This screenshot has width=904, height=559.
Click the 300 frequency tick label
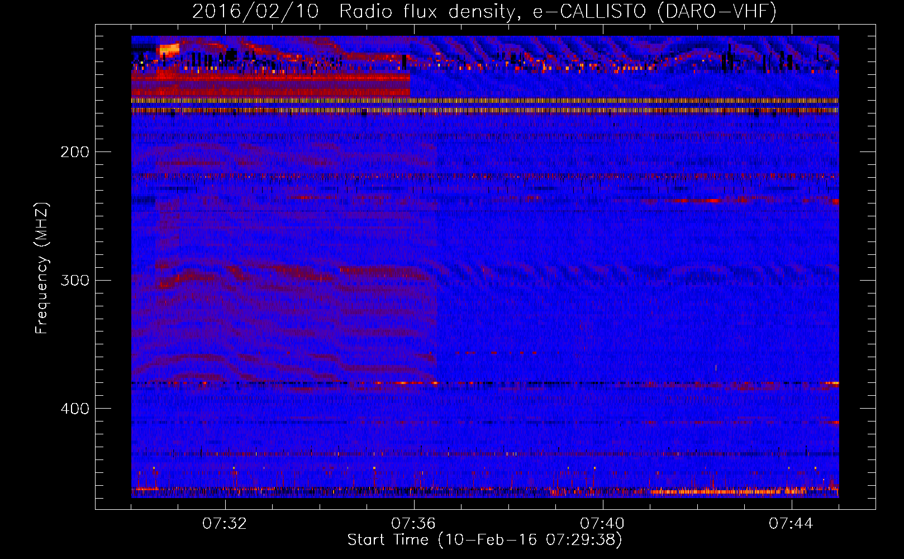click(75, 280)
